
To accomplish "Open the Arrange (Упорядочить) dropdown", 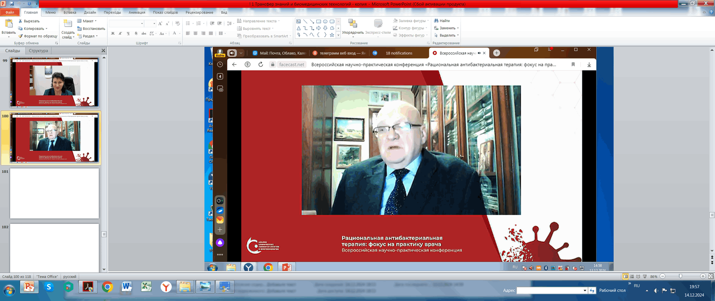I will (x=353, y=28).
